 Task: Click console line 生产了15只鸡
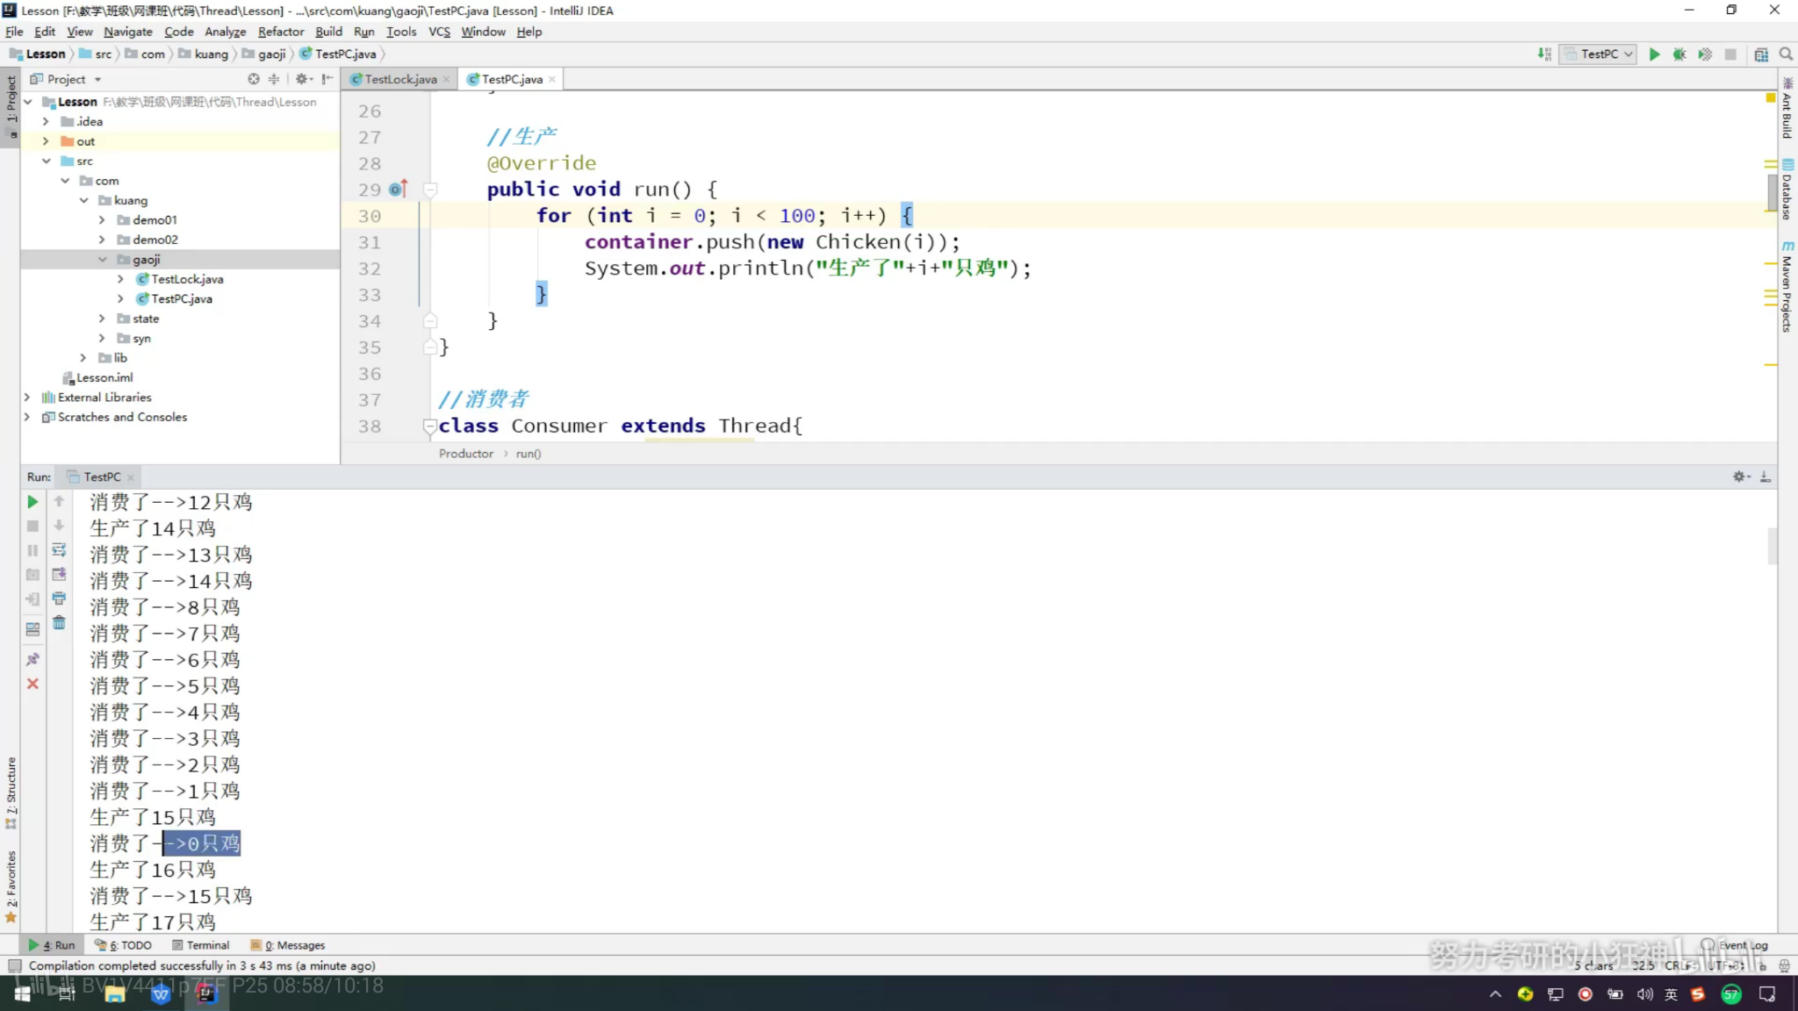pyautogui.click(x=152, y=817)
